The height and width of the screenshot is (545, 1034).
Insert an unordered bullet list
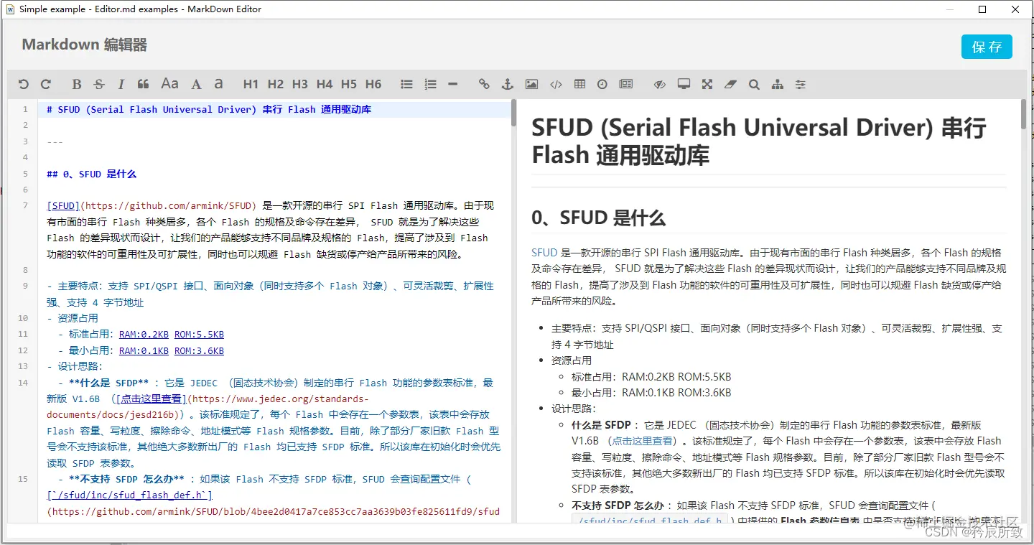[406, 84]
